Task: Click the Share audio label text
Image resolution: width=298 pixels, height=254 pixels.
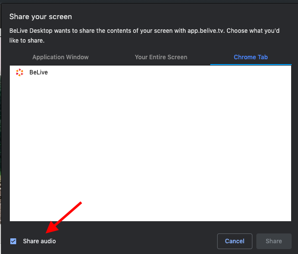Action: coord(40,241)
